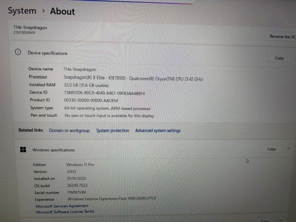
Task: Select Windows Feature Experience Pack value
Action: pos(112,198)
